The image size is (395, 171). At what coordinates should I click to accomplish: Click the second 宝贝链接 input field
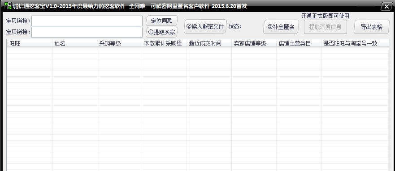pyautogui.click(x=87, y=32)
